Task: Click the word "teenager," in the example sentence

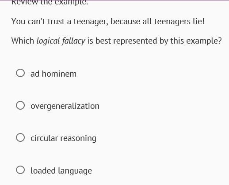Action: coord(91,22)
